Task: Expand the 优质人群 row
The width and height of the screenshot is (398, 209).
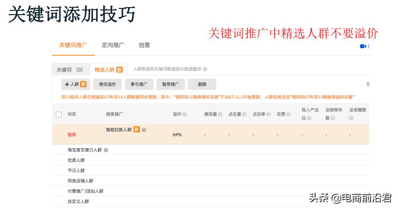Action: 210,160
